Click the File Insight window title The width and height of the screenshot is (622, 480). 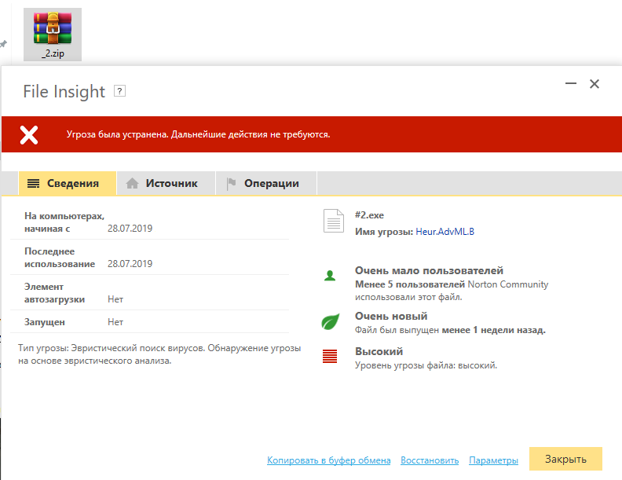tap(64, 92)
